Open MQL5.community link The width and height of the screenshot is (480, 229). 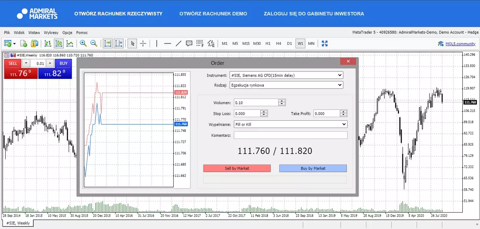coord(460,44)
